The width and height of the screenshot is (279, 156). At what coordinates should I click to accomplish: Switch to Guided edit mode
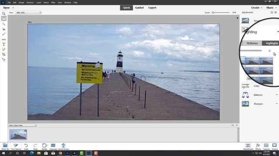tap(139, 8)
